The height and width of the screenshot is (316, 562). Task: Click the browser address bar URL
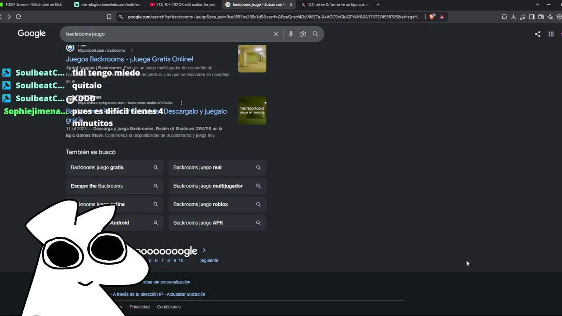click(274, 17)
